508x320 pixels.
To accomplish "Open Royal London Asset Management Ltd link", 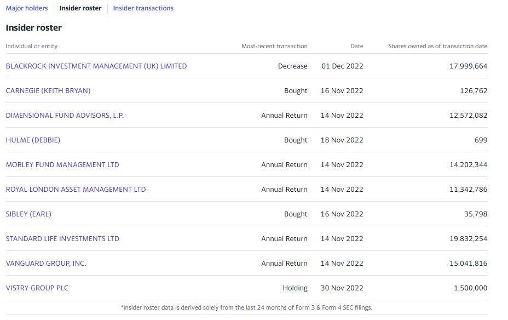I will pyautogui.click(x=76, y=190).
